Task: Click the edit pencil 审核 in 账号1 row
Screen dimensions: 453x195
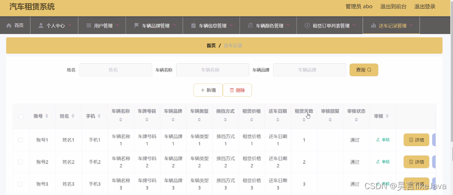Action: pos(383,140)
